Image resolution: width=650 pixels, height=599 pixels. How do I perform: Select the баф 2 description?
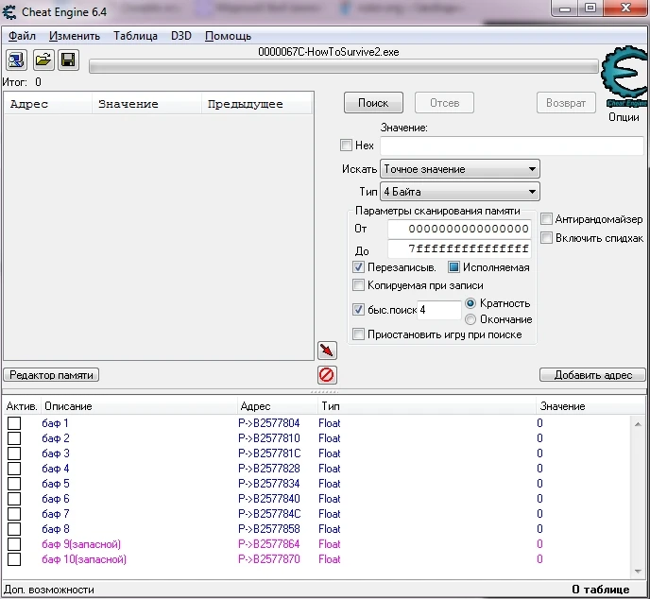coord(56,438)
